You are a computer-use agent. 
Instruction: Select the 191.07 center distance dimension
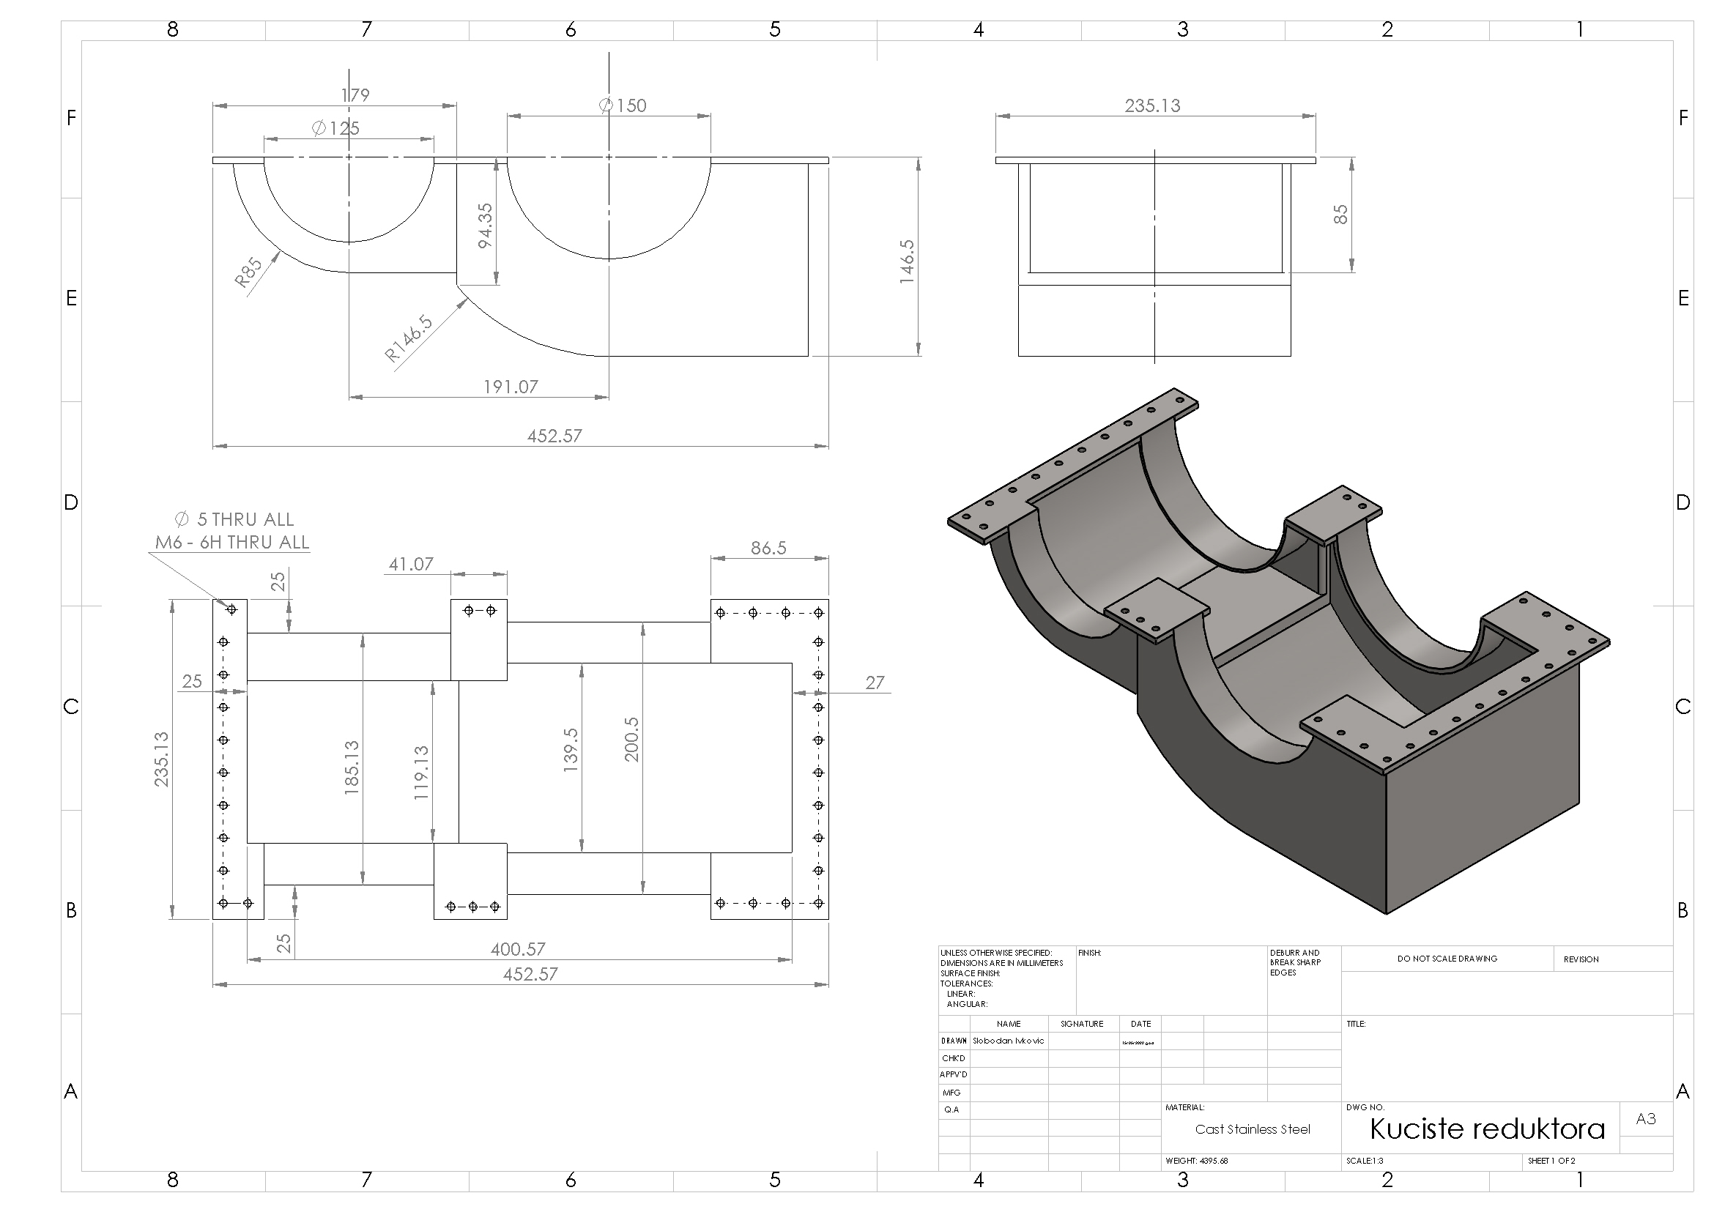tap(511, 387)
